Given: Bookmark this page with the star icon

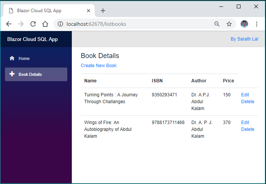Looking at the screenshot, I should click(229, 24).
